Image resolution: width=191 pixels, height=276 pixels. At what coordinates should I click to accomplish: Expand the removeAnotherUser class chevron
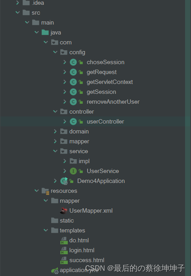pos(65,102)
